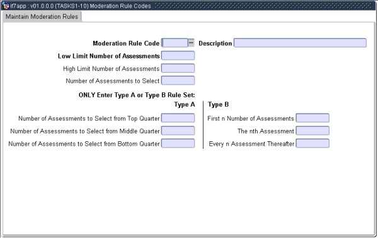Screen dimensions: 378x238
Task: Click the 'Number of Assessments to Select' label
Action: [113, 81]
